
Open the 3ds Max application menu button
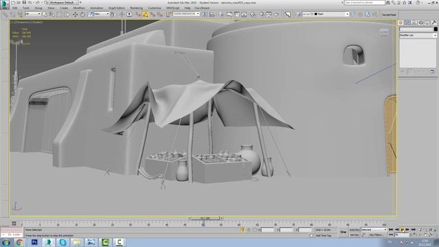pyautogui.click(x=5, y=4)
